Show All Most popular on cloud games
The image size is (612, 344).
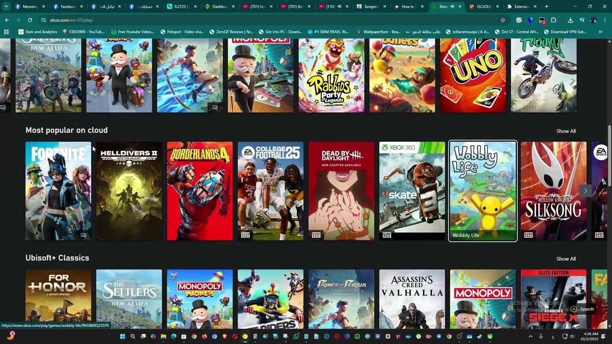click(566, 131)
